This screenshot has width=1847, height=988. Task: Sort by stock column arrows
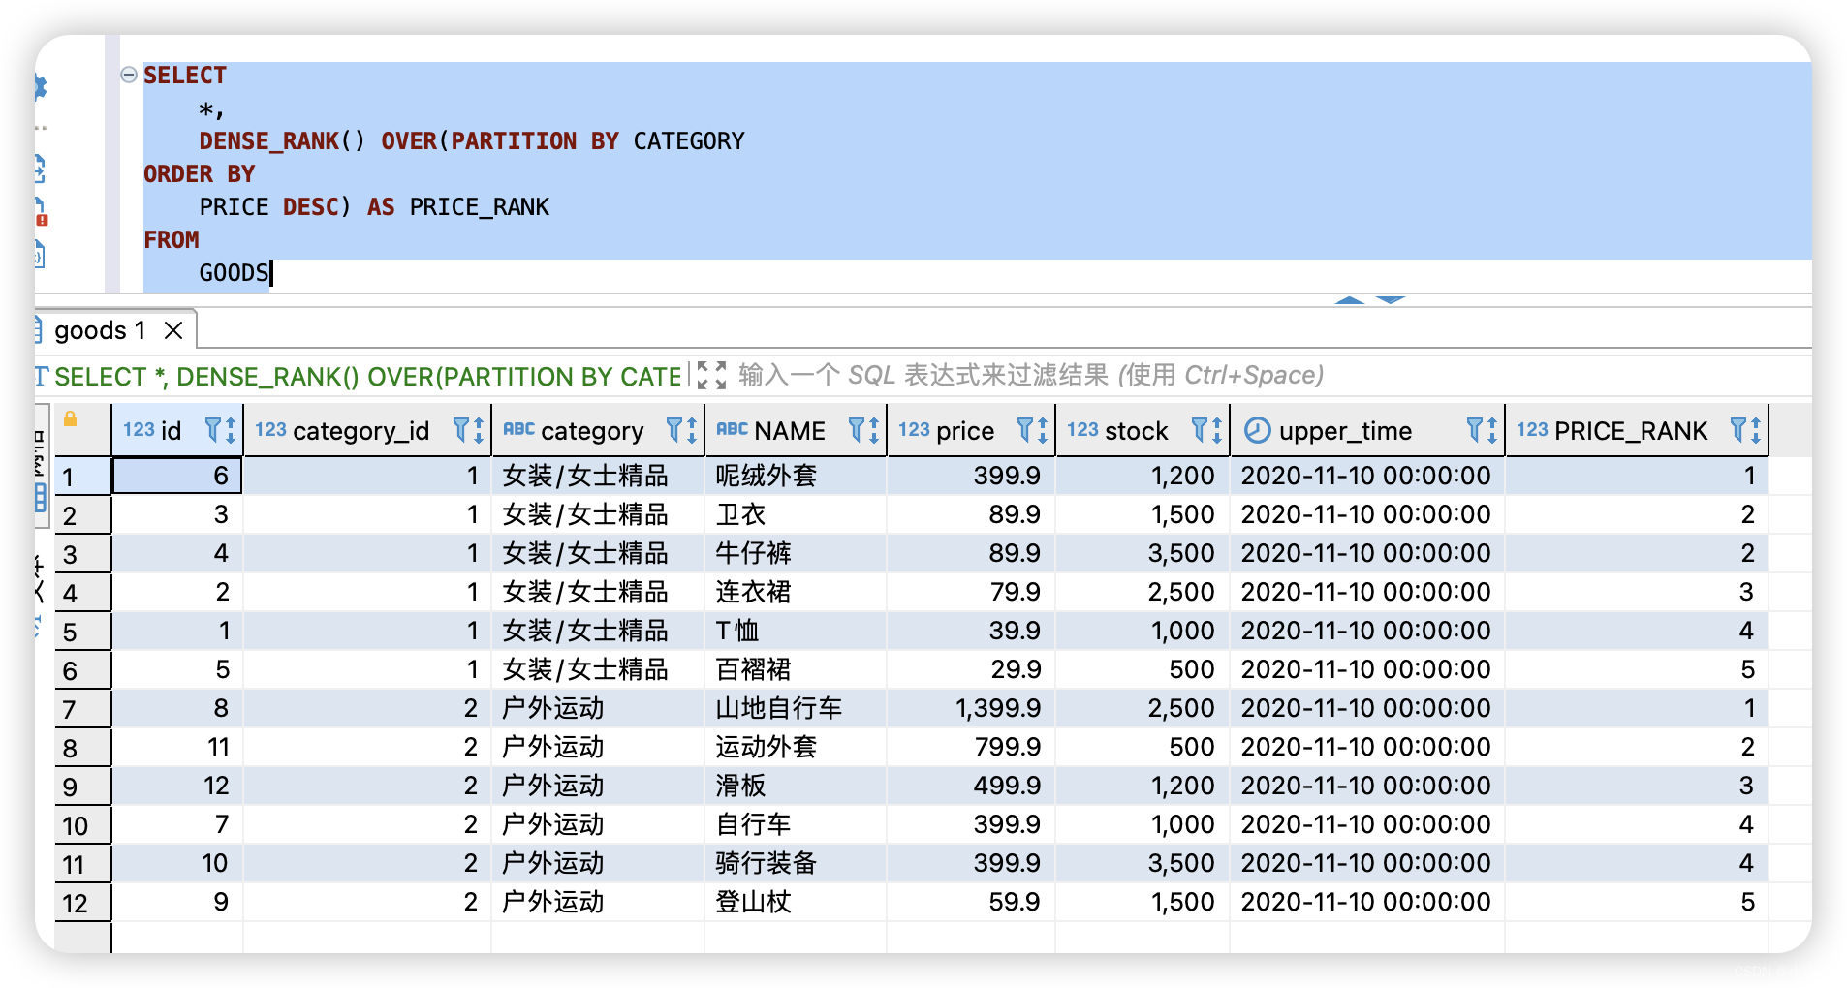coord(1216,430)
